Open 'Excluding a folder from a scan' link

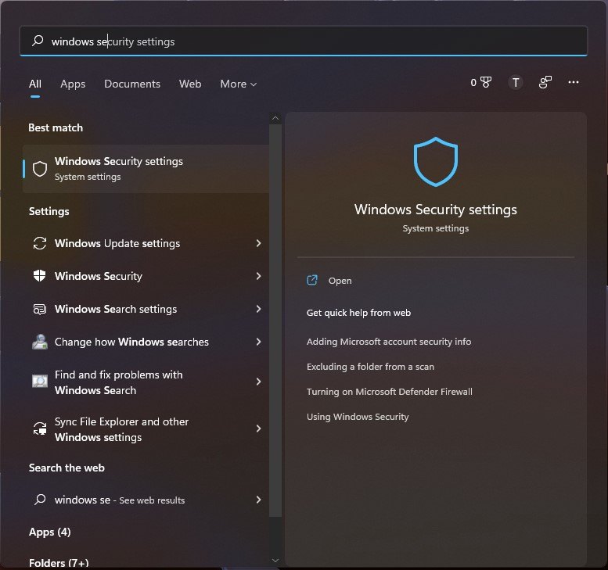coord(370,367)
